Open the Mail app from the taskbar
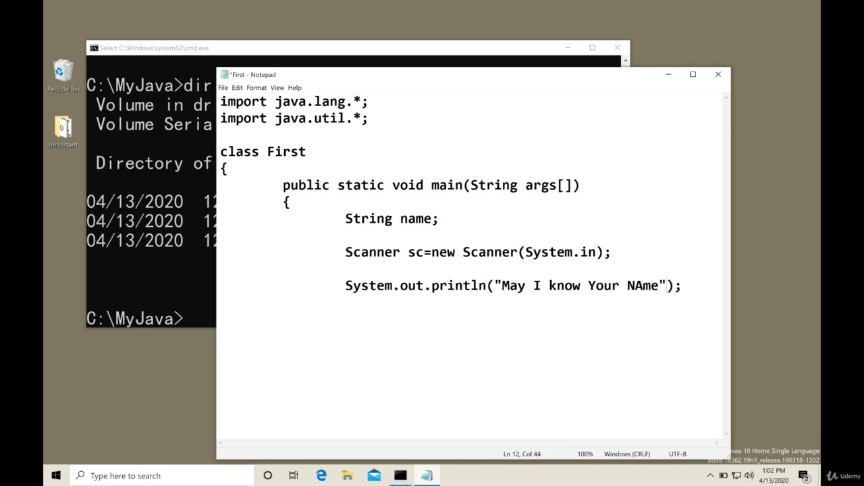 pyautogui.click(x=374, y=475)
